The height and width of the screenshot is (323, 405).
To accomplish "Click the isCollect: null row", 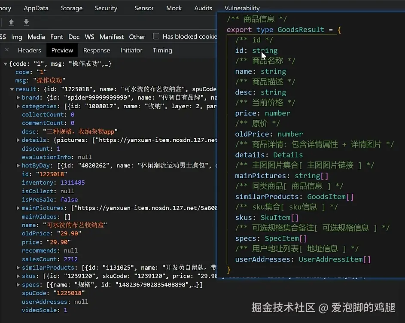I will tap(48, 191).
